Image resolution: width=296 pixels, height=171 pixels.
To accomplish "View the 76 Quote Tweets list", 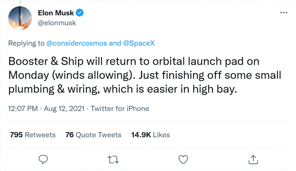I will 93,135.
